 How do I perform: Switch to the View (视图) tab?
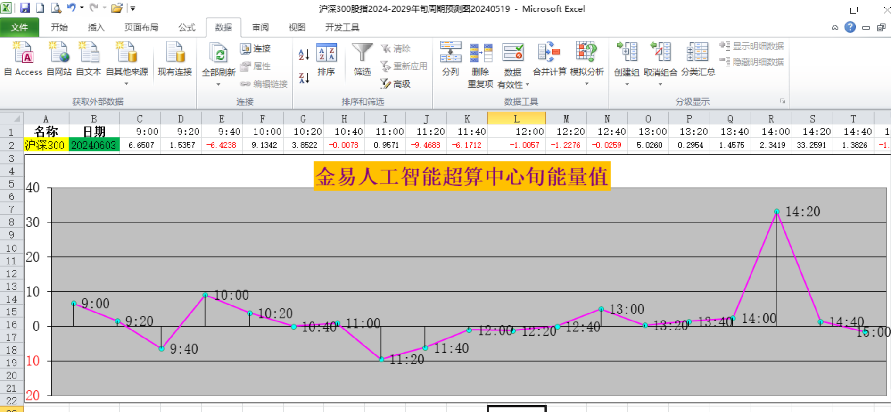point(297,27)
